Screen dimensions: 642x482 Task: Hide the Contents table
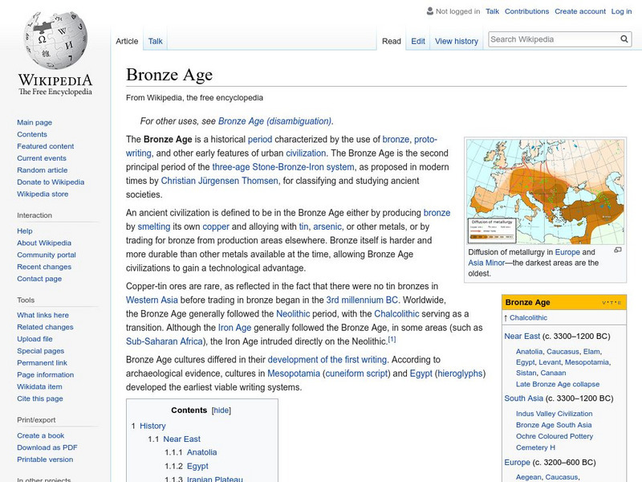[221, 410]
